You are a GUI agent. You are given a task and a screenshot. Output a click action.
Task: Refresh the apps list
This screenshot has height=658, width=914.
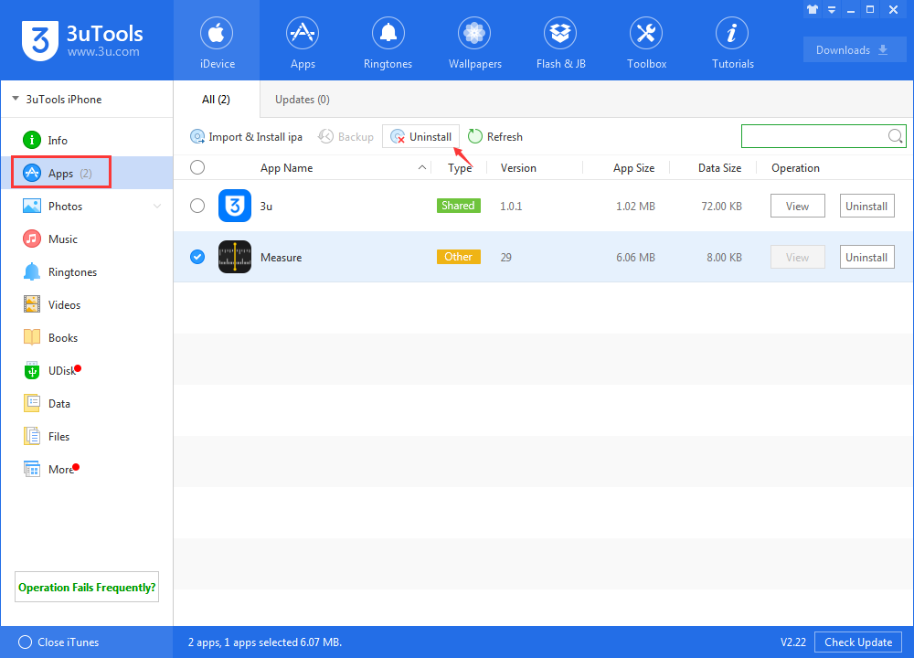pos(495,137)
